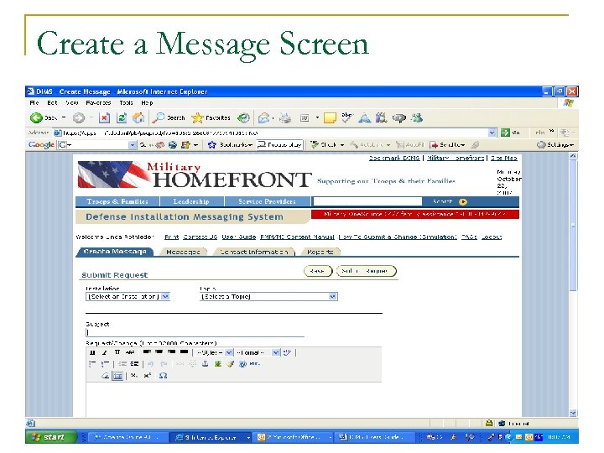
Task: Click the Undo icon in editor toolbar
Action: click(x=151, y=363)
